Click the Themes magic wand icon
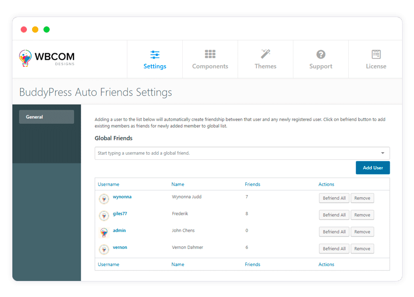 (x=265, y=54)
